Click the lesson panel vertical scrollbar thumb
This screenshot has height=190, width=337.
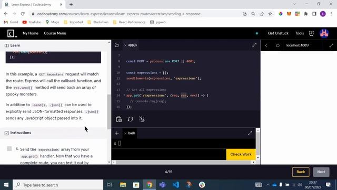pyautogui.click(x=109, y=111)
